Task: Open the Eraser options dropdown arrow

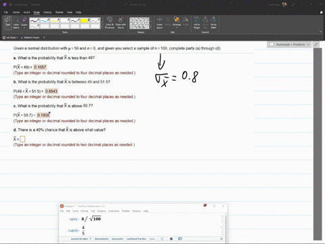Action: pos(24,28)
